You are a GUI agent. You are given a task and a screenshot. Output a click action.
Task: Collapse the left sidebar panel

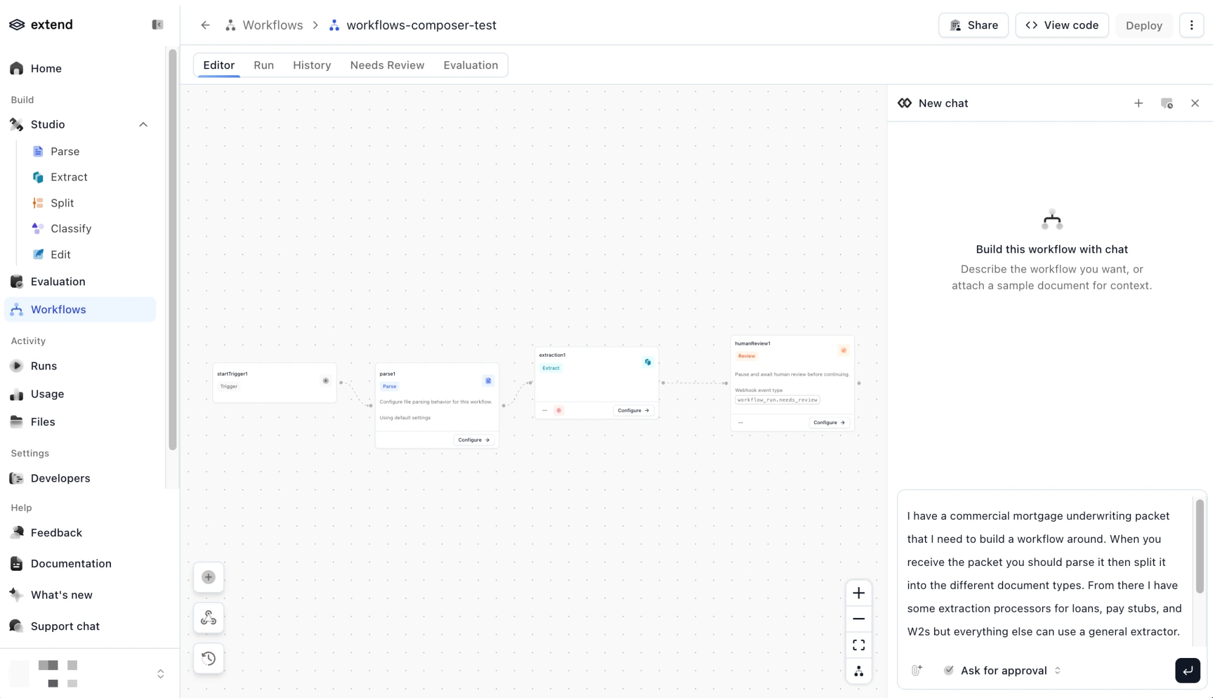(x=158, y=25)
